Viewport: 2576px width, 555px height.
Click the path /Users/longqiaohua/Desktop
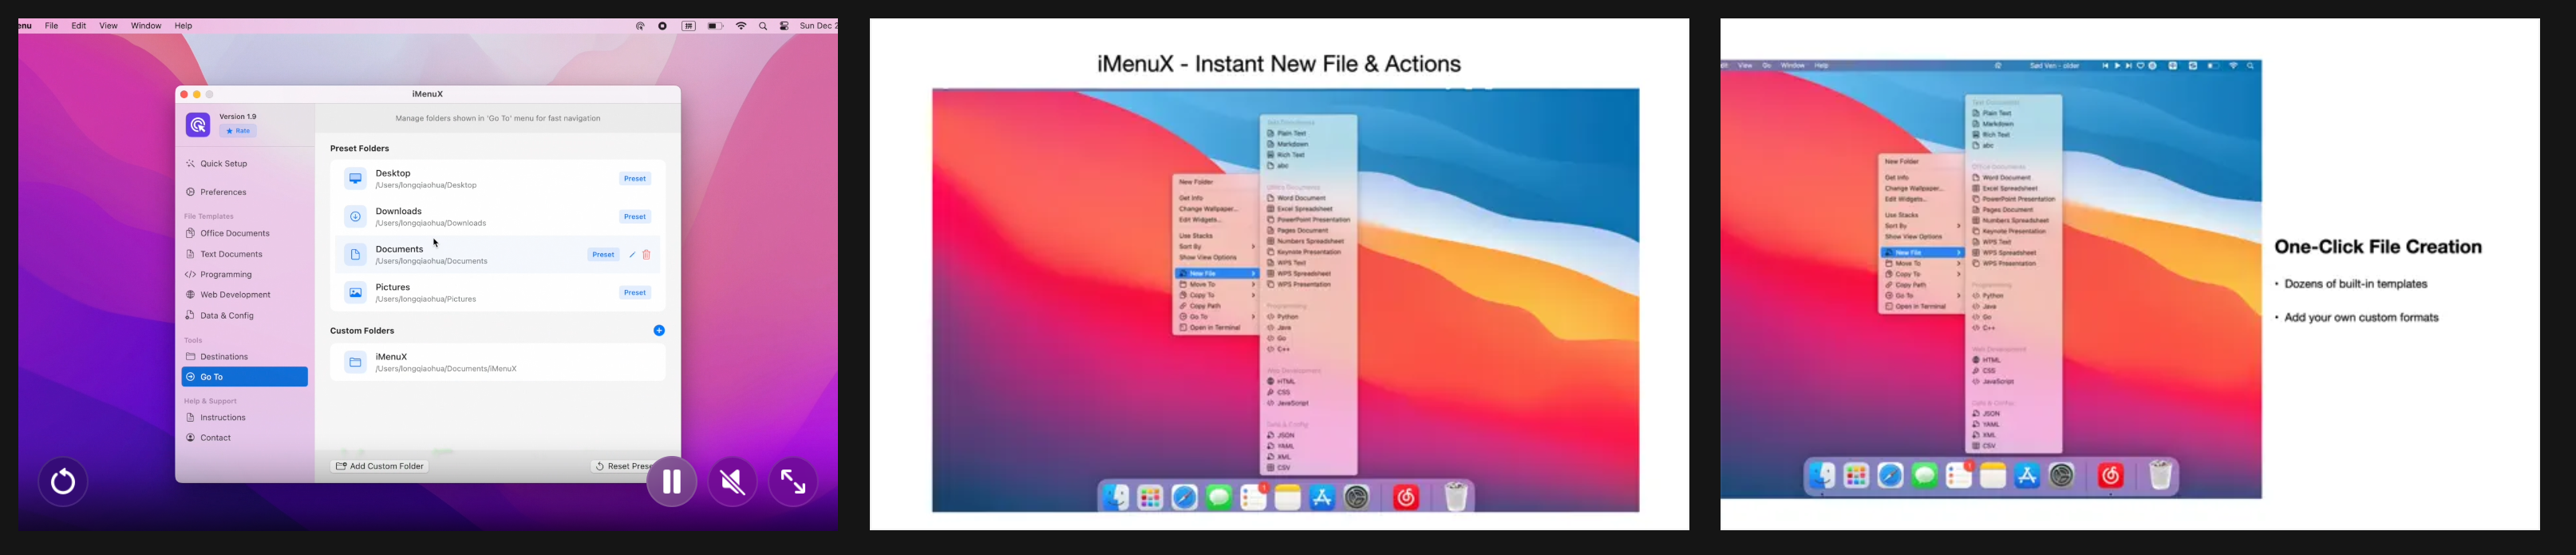(426, 186)
